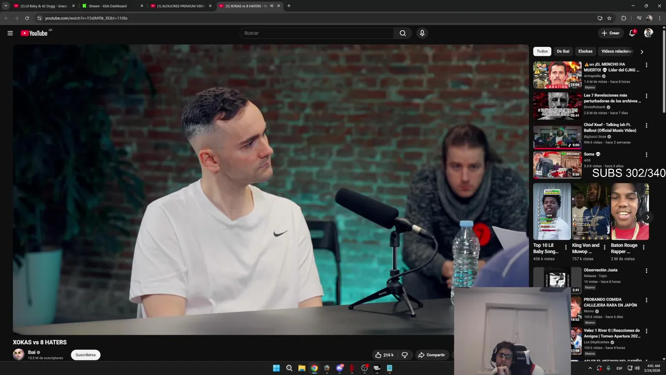Open options for King Von short
The width and height of the screenshot is (666, 375).
coord(605,247)
